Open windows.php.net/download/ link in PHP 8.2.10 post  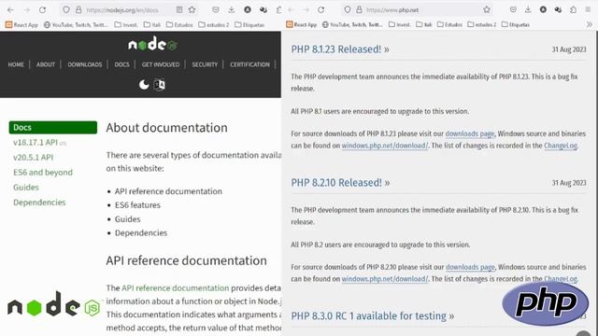384,279
